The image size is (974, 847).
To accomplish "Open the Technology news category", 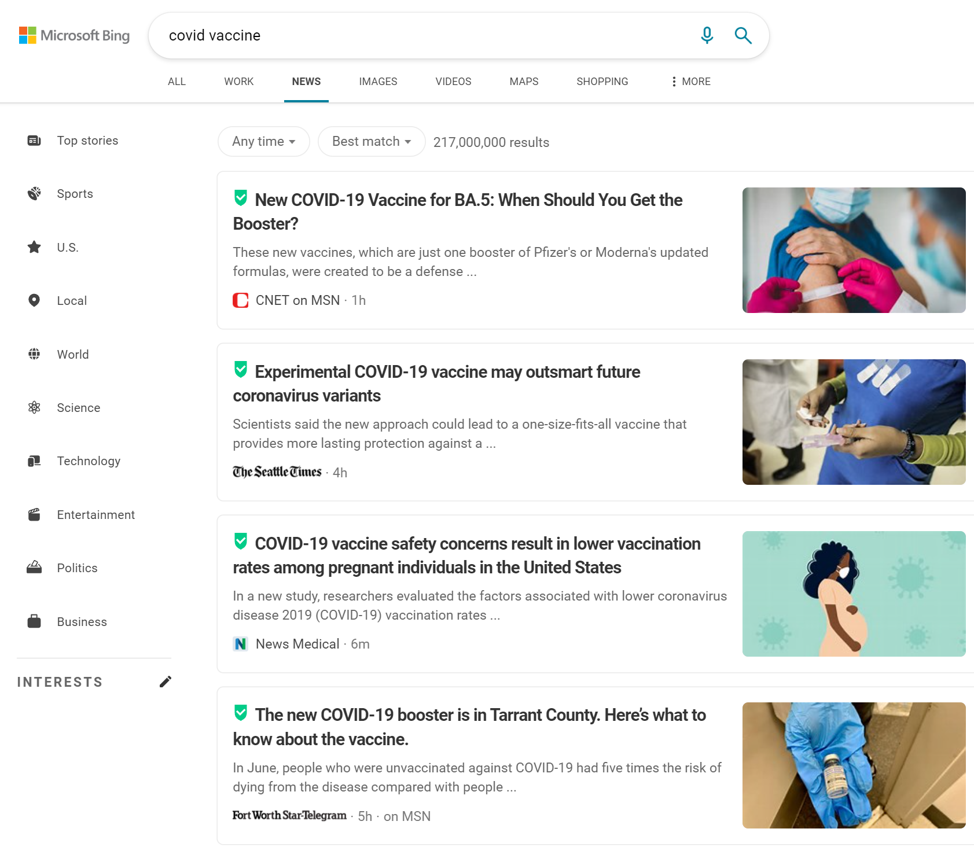I will tap(89, 461).
